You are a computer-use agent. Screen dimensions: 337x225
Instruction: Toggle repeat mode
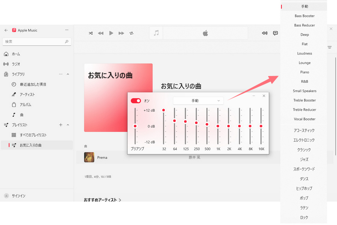(131, 33)
